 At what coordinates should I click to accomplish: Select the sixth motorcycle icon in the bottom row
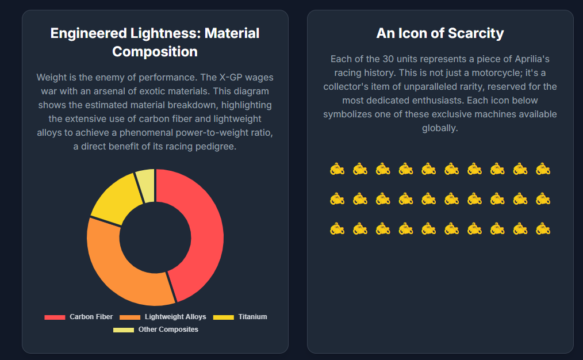click(451, 229)
